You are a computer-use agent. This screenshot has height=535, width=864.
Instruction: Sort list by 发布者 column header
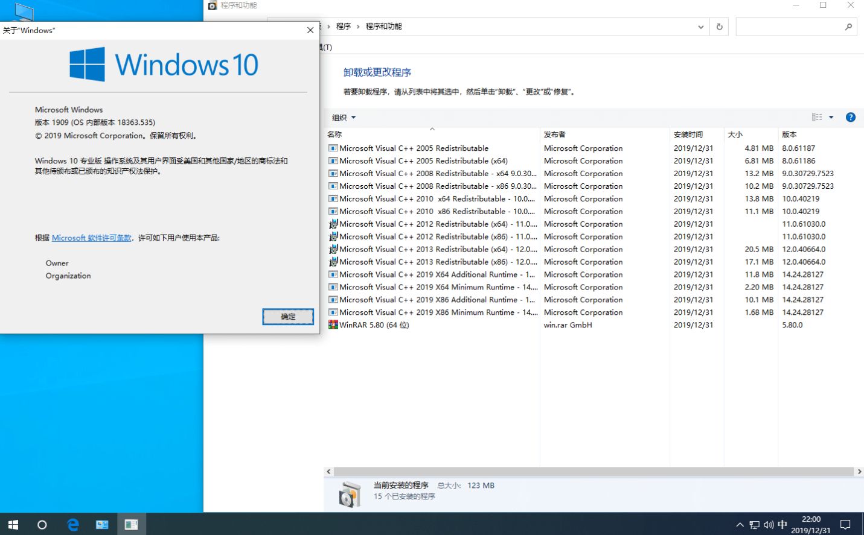(554, 135)
